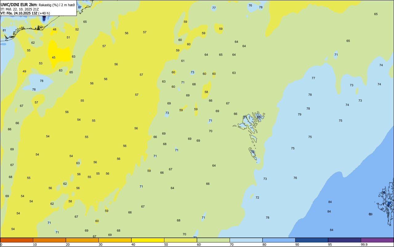The image size is (394, 247).
Task: Click the 10–20 orange legend swatch
Action: click(x=49, y=240)
